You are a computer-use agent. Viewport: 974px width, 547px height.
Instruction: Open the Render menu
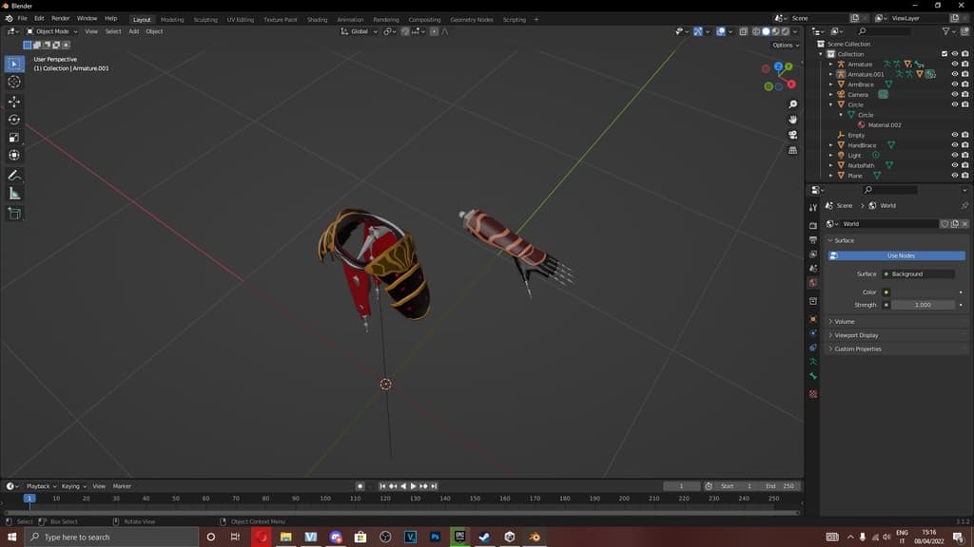pyautogui.click(x=60, y=18)
